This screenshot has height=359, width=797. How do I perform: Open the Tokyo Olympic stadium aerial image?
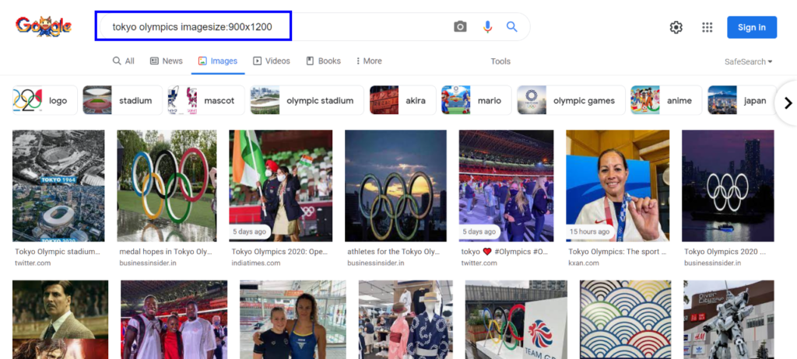pyautogui.click(x=58, y=186)
